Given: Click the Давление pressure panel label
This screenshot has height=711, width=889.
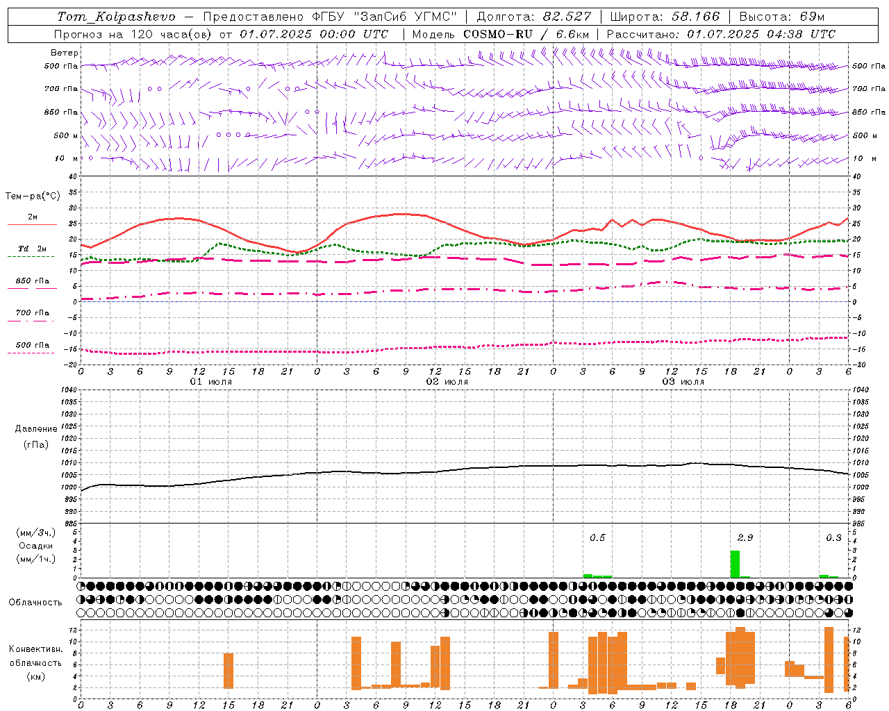Looking at the screenshot, I should (x=35, y=429).
